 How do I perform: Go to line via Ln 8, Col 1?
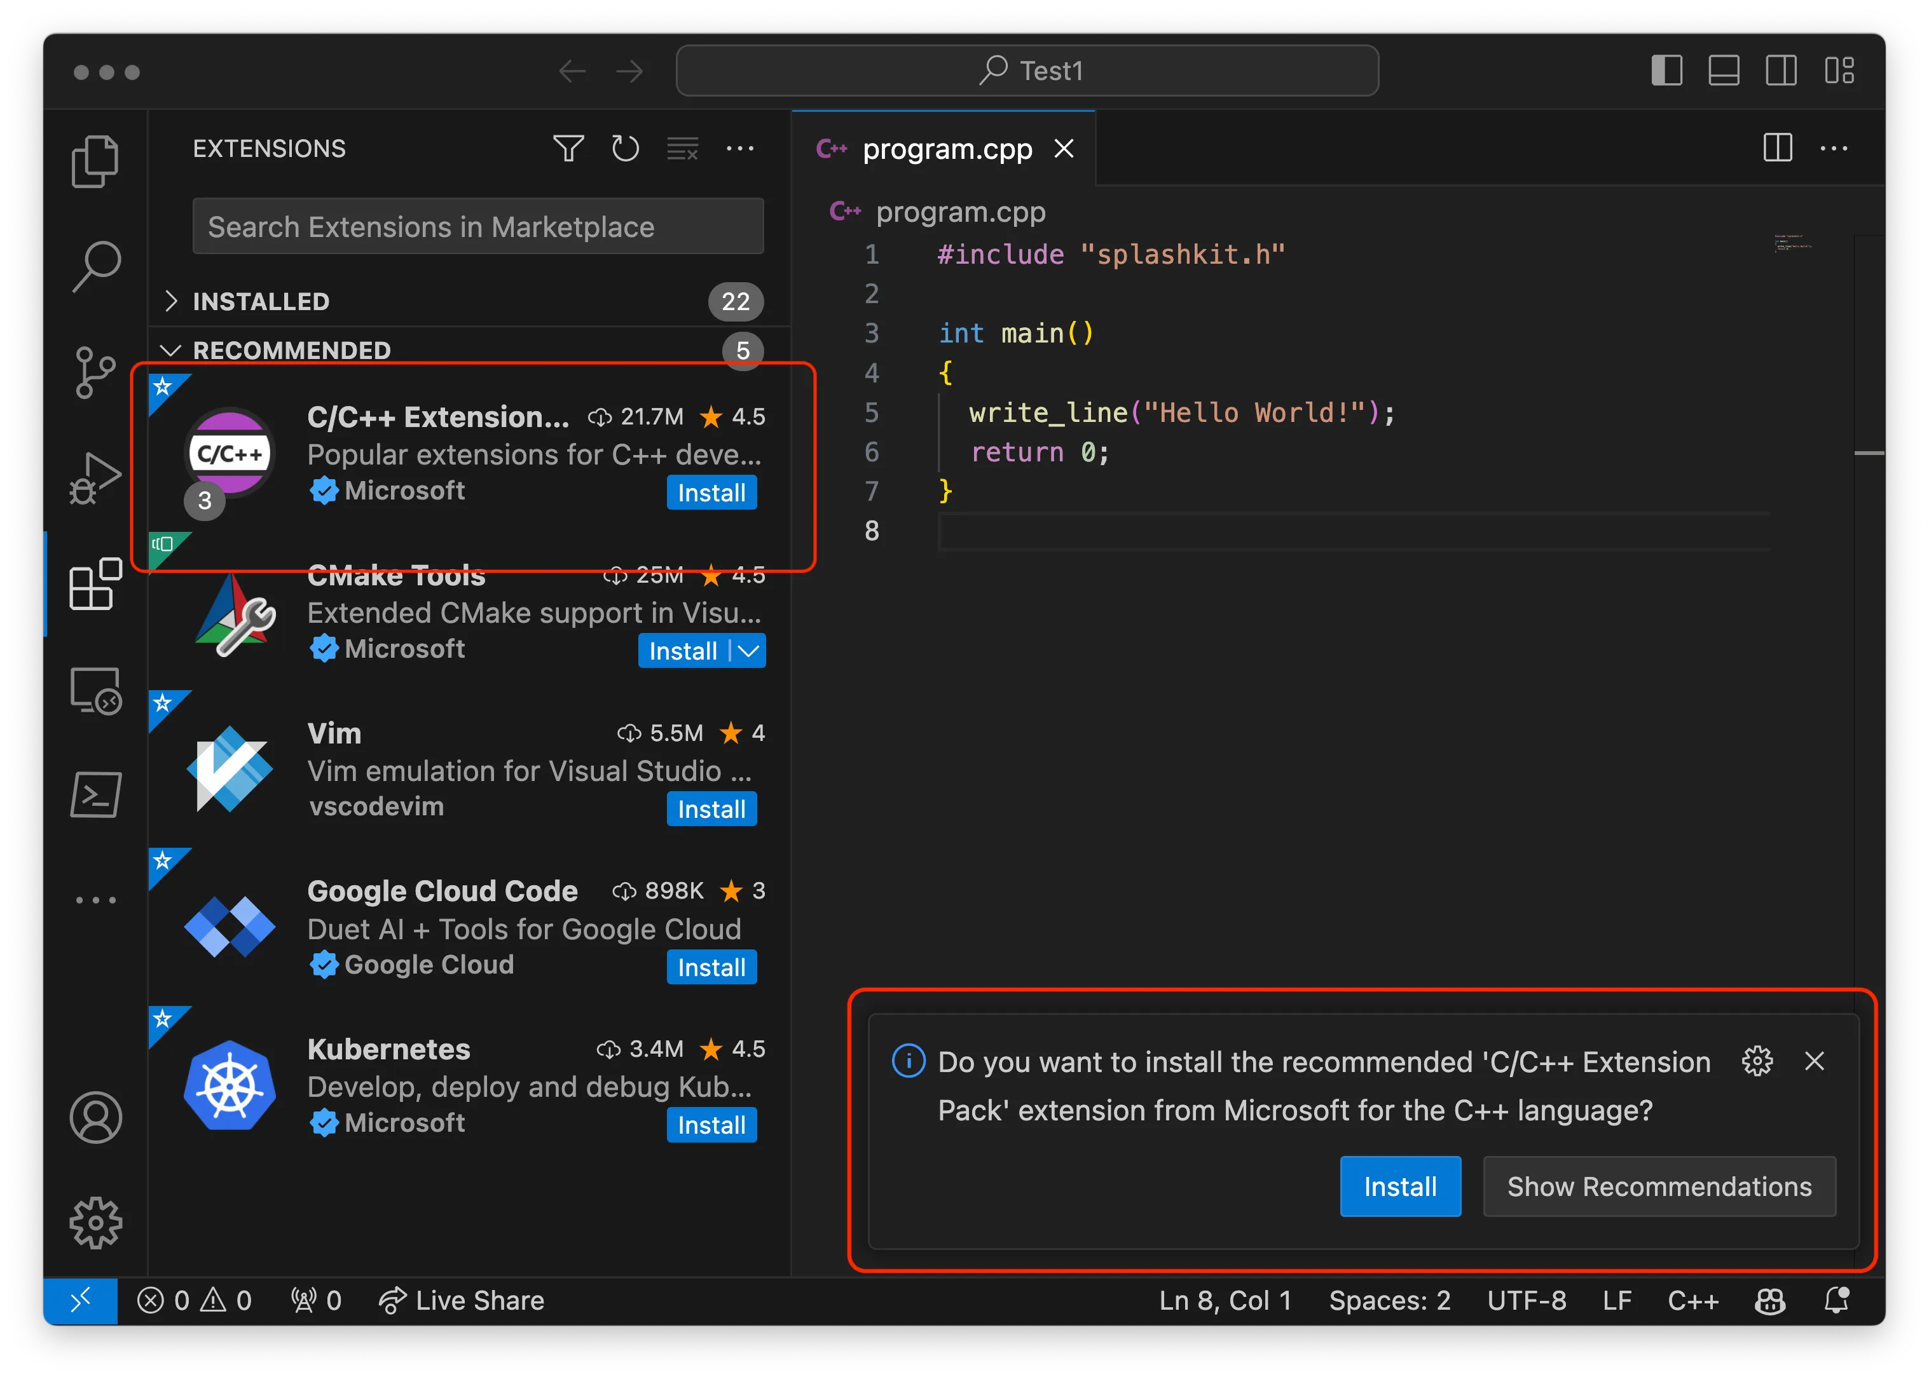tap(1225, 1300)
